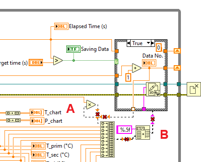Select the Array to Spreadsheet String node
201x162 pixels.
143,133
